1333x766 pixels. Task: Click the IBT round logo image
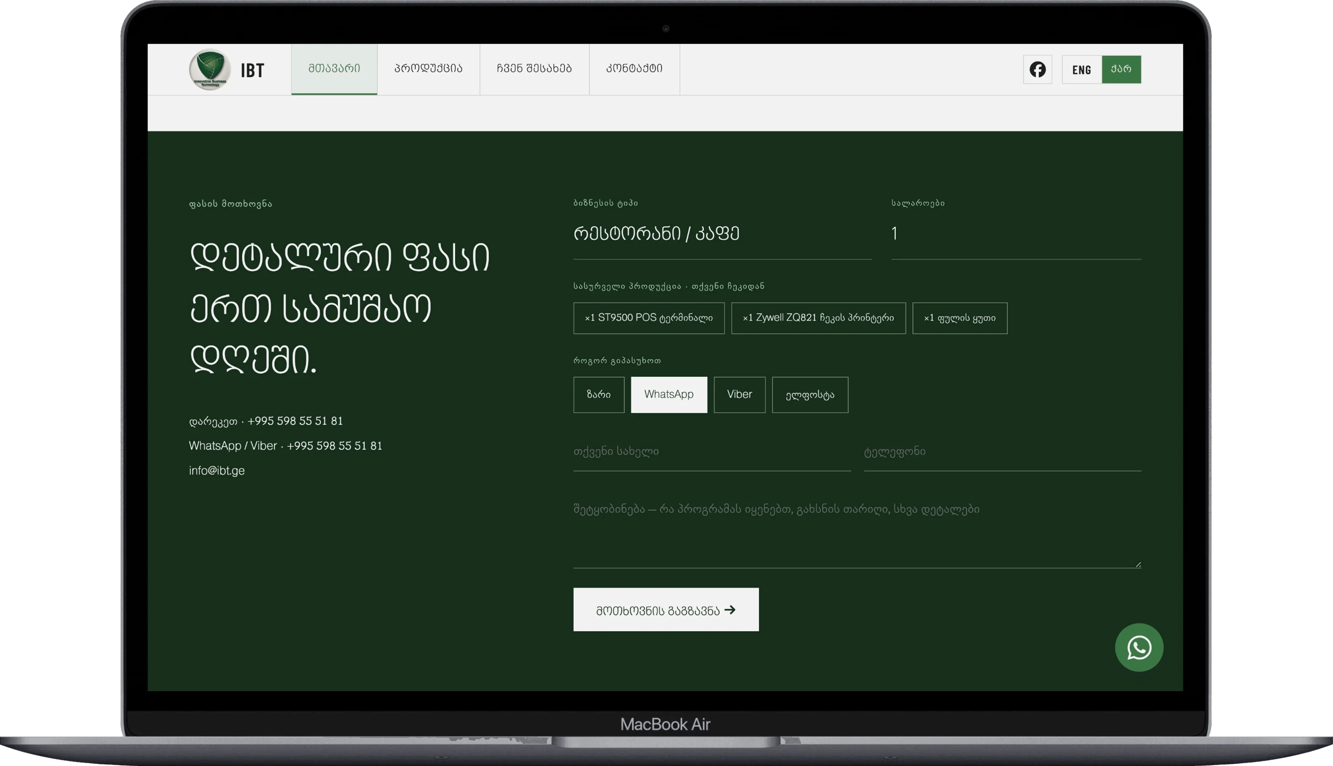click(x=210, y=69)
